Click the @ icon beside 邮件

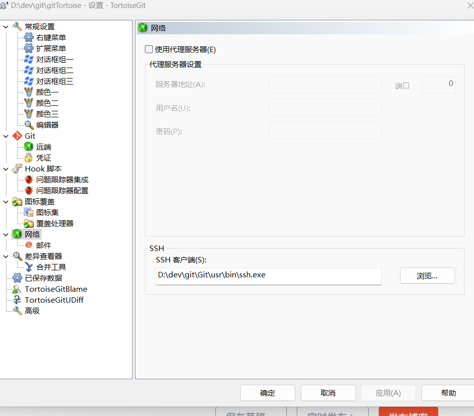click(x=29, y=245)
